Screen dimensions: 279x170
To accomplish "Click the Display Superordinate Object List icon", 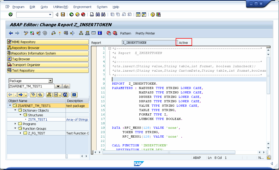I will 49,95.
